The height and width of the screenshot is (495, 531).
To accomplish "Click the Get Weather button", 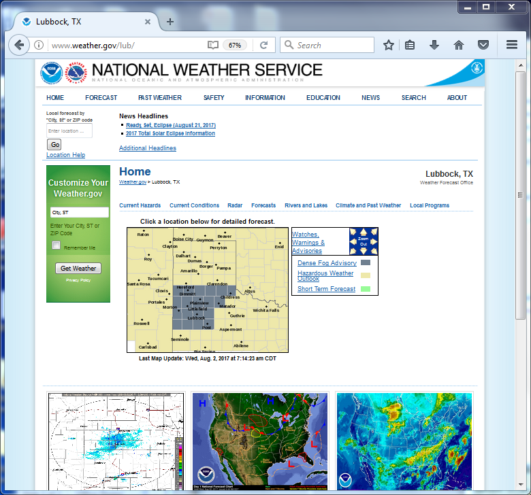I will pos(78,269).
